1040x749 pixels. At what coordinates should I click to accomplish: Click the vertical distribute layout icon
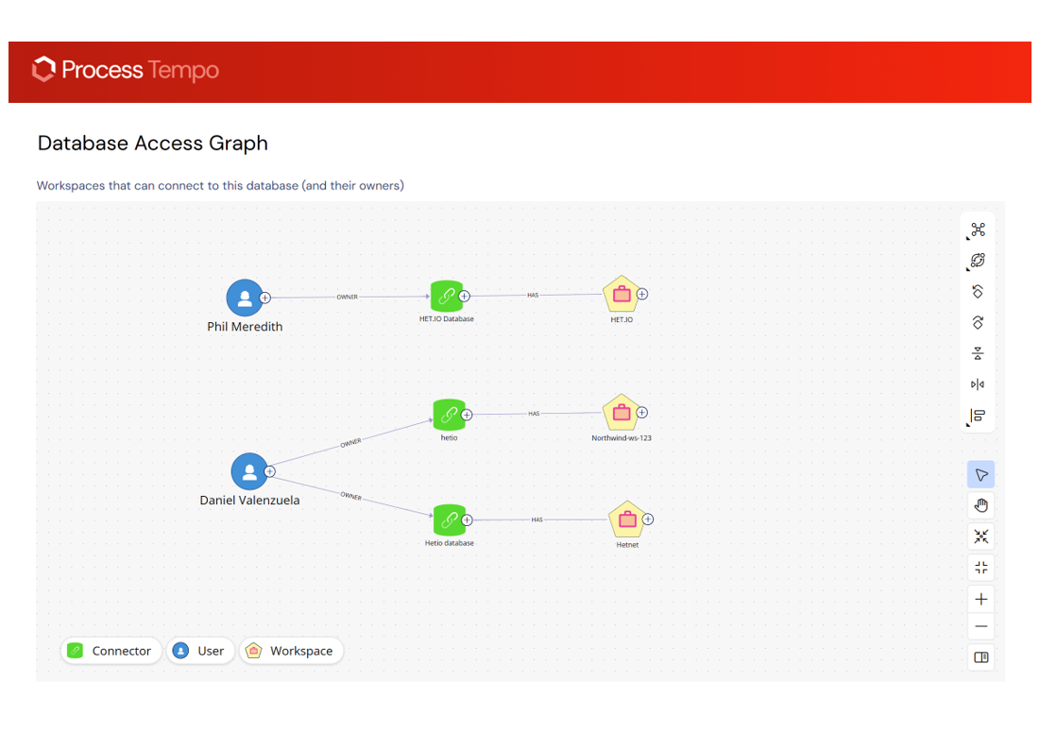[x=978, y=353]
